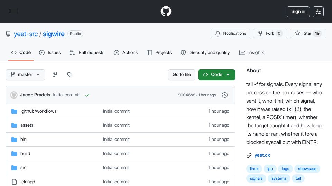
Task: Open commit hash 96046b8
Action: (x=186, y=95)
